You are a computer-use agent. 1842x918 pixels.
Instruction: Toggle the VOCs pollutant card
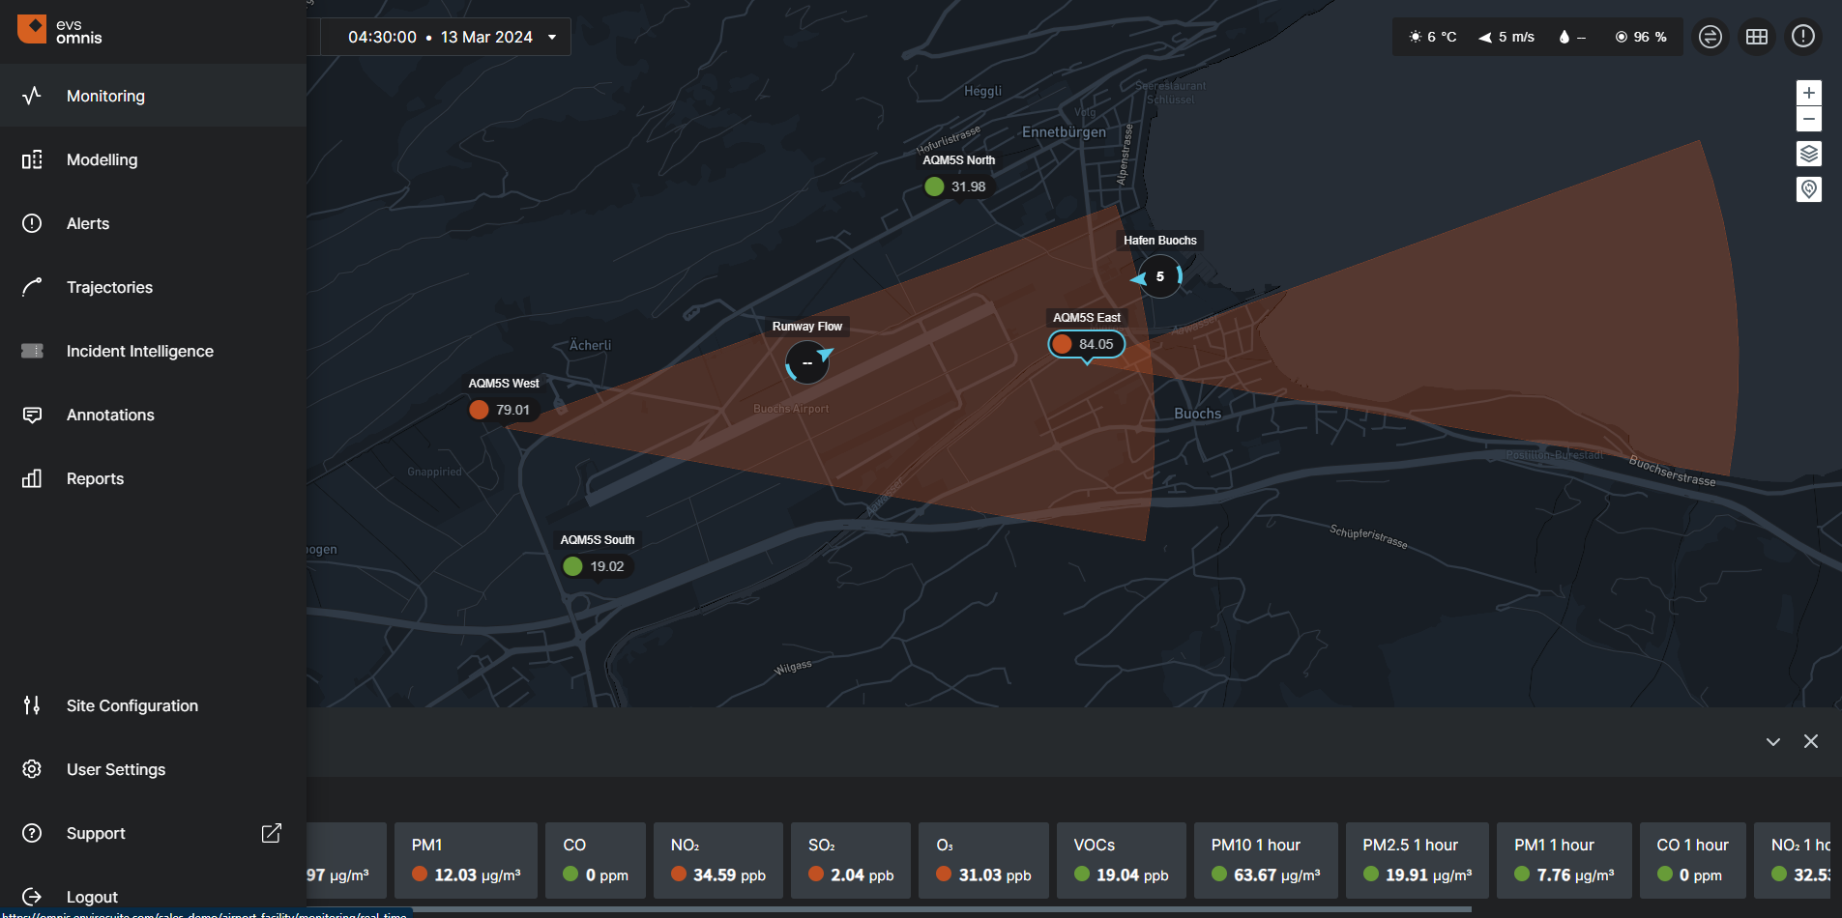(1120, 860)
